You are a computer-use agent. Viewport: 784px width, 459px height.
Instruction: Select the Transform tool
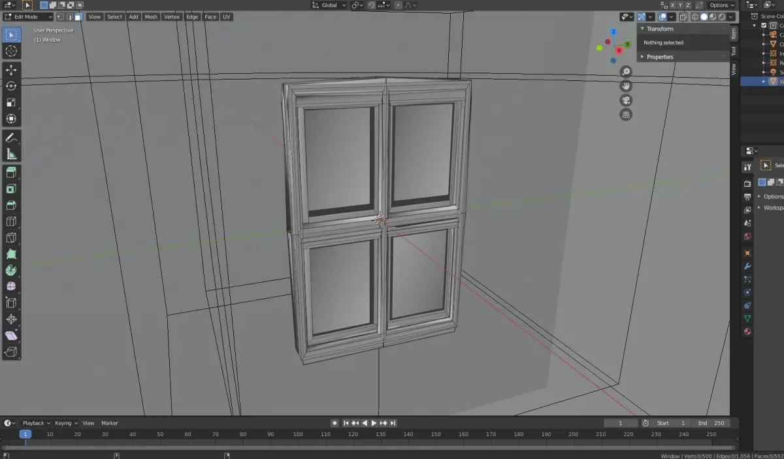point(12,119)
